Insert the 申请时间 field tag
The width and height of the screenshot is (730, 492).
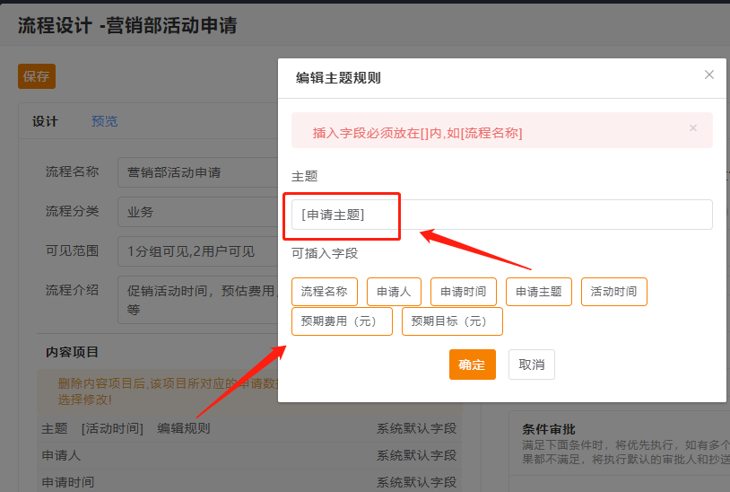(x=463, y=292)
